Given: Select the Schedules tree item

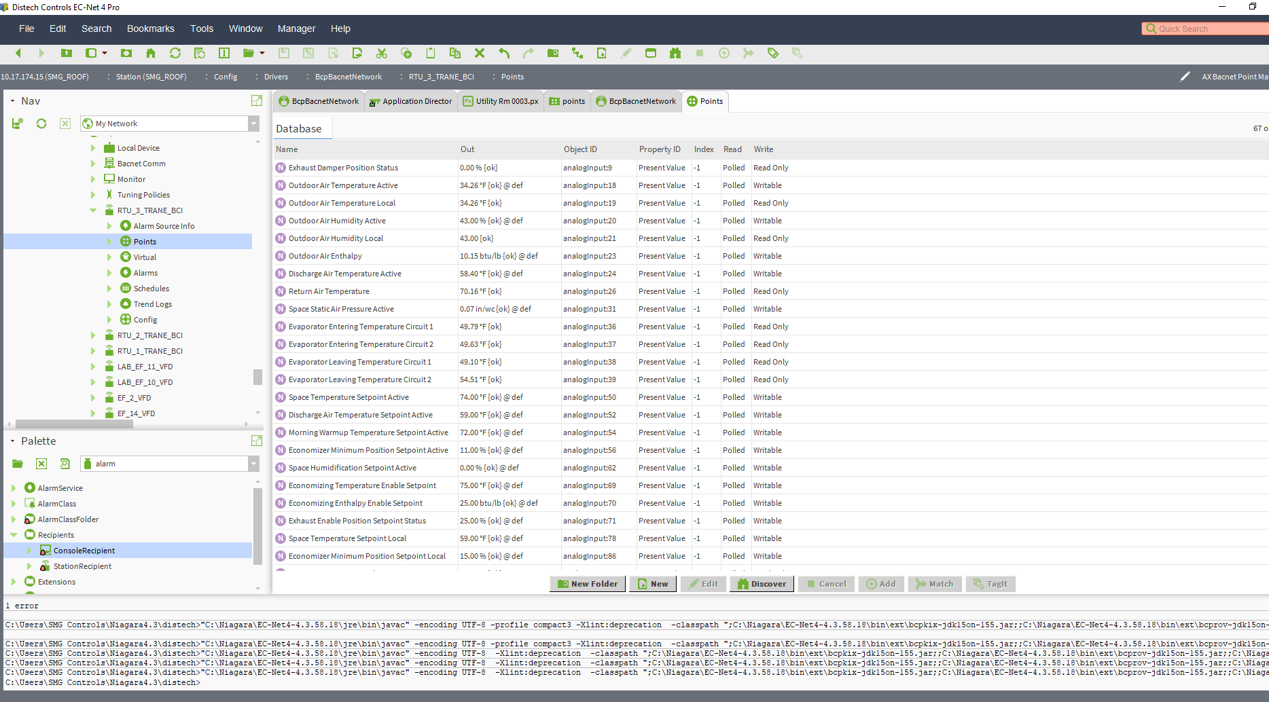Looking at the screenshot, I should (151, 289).
